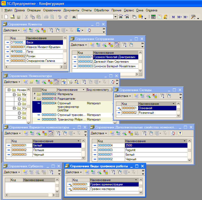Click the calculator icon in main toolbar
202x200 pixels.
pos(153,17)
